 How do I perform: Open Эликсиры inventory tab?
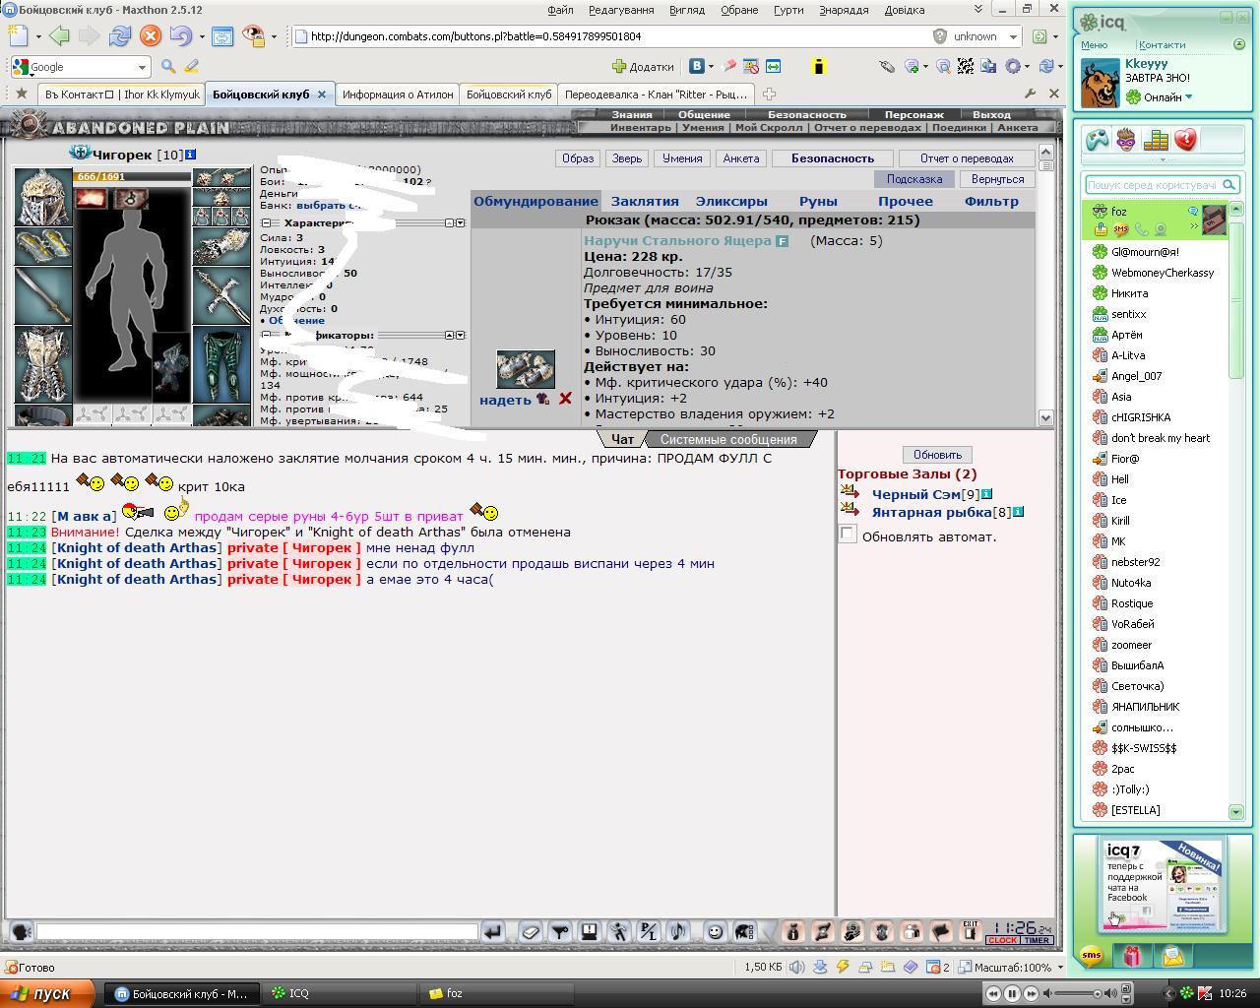[x=731, y=201]
